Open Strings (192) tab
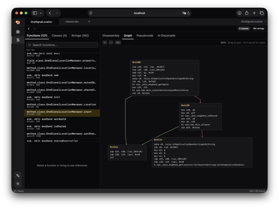The height and width of the screenshot is (208, 279). (80, 36)
